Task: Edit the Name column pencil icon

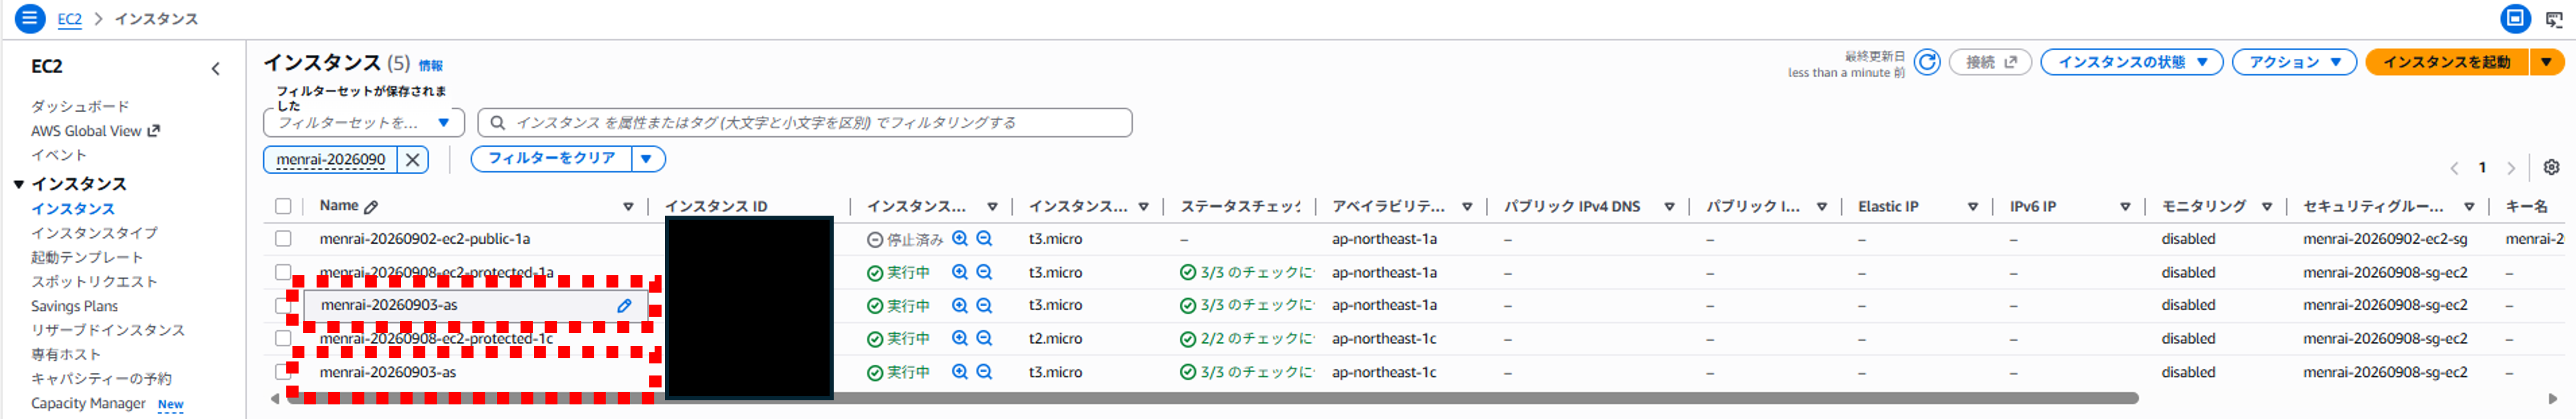Action: pos(371,206)
